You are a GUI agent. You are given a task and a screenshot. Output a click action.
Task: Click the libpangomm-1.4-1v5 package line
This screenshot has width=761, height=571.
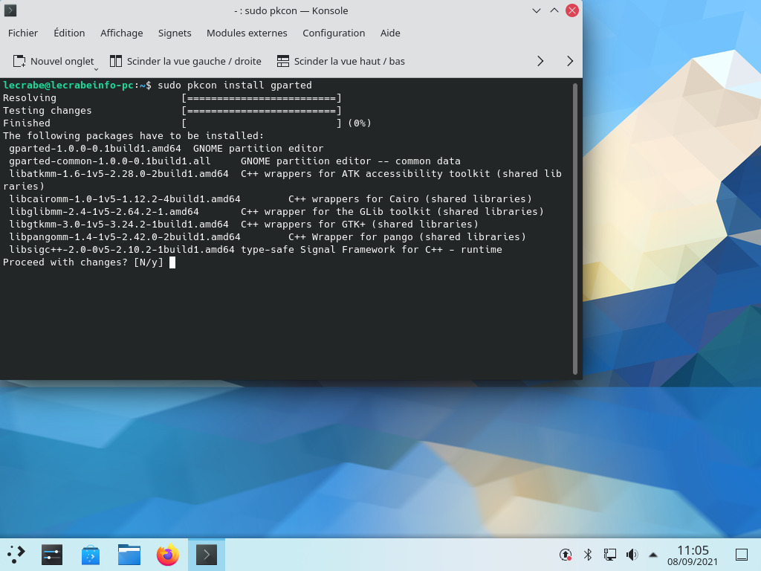268,237
